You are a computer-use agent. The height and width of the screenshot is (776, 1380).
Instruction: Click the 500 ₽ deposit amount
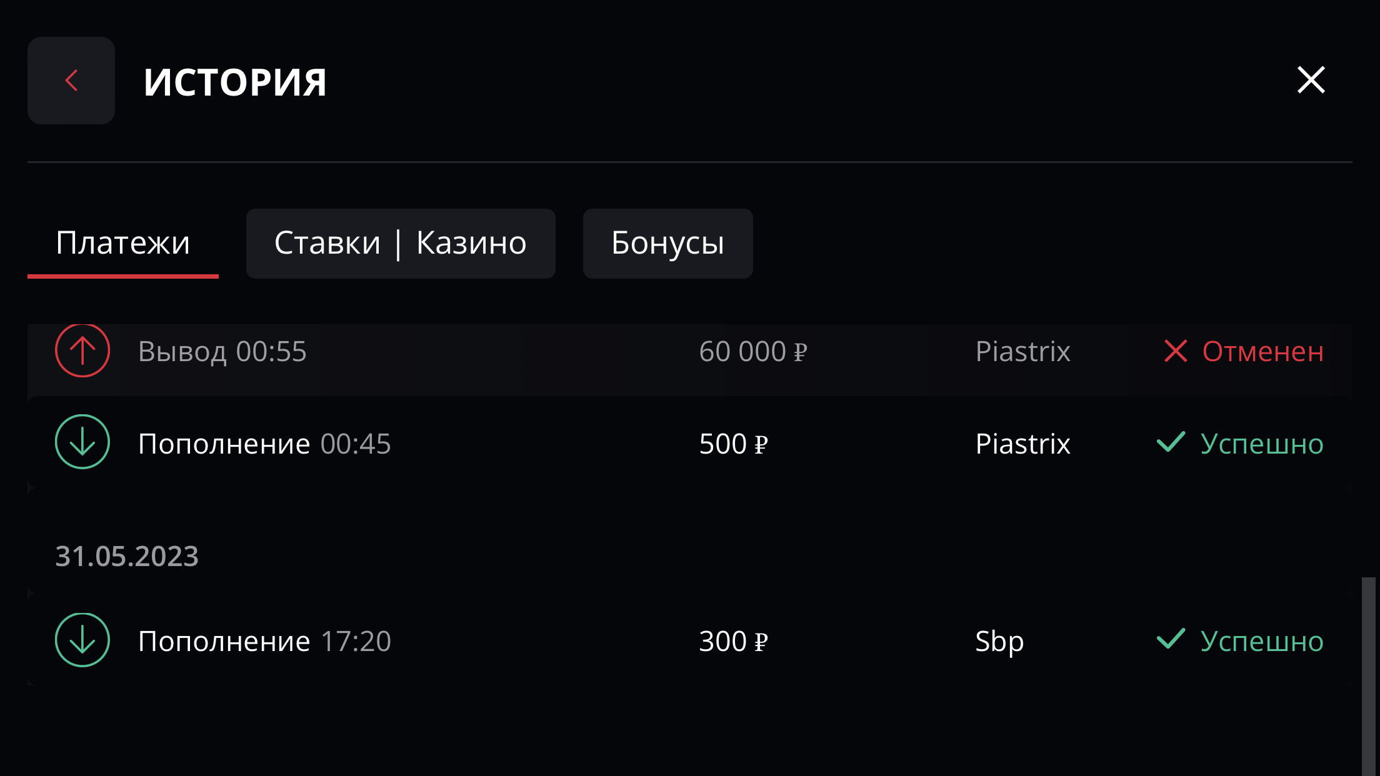point(733,444)
